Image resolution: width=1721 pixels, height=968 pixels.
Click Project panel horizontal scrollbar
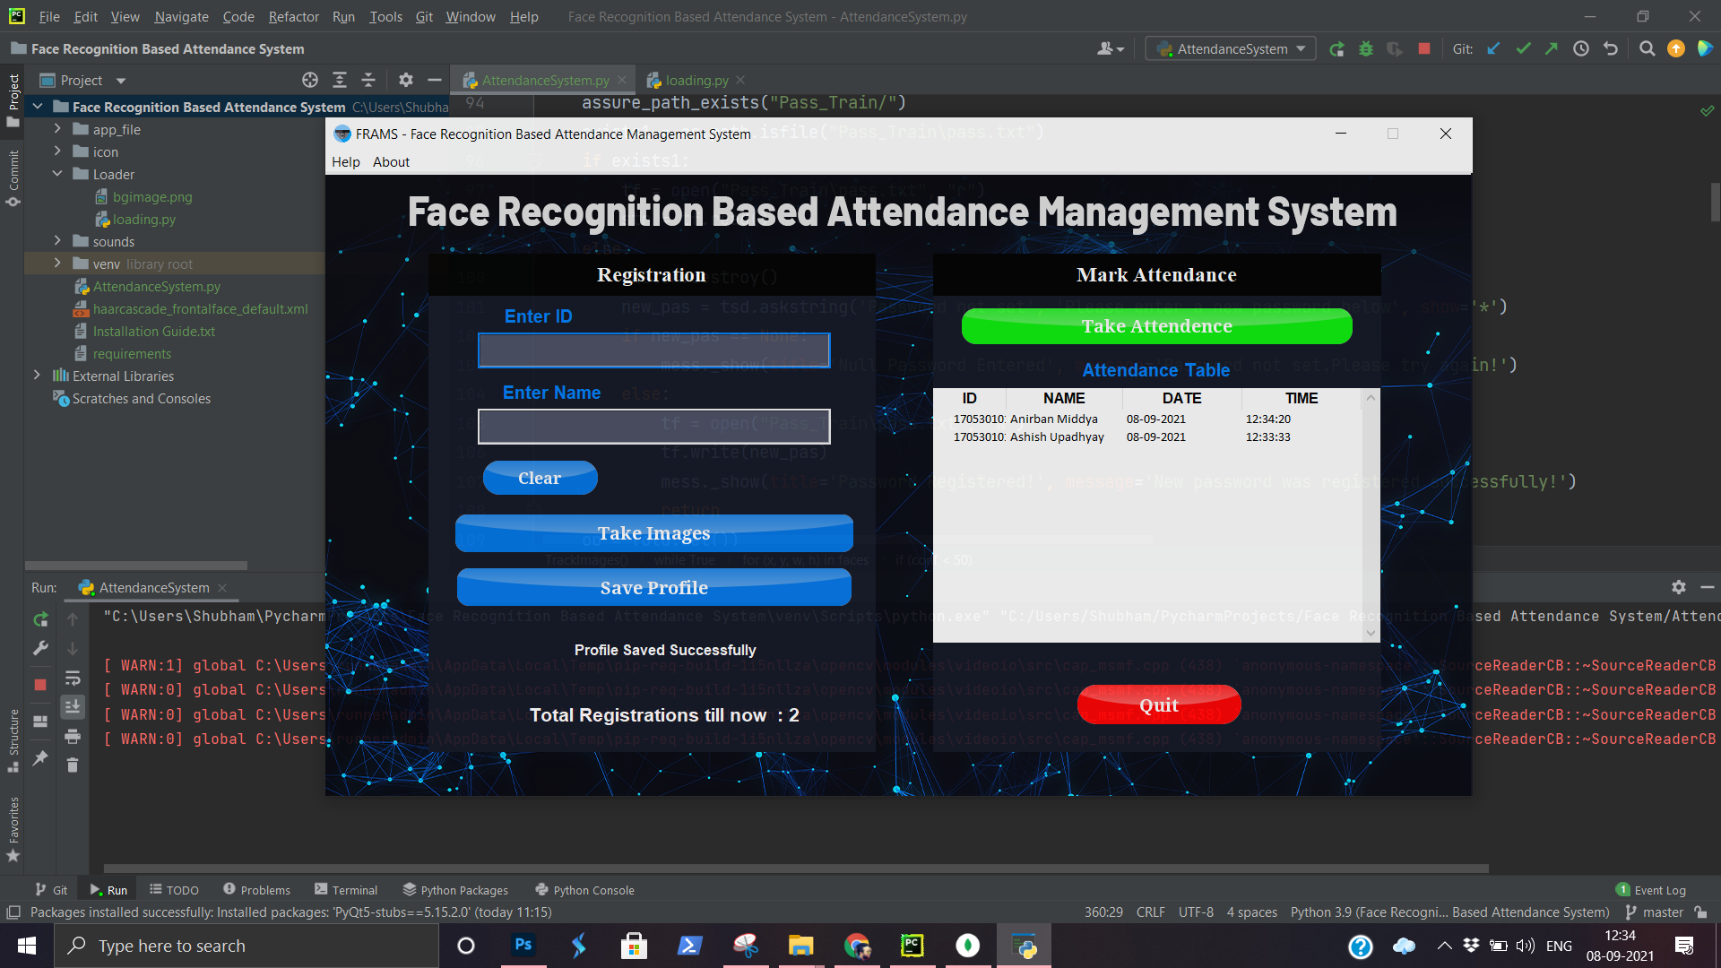[136, 566]
